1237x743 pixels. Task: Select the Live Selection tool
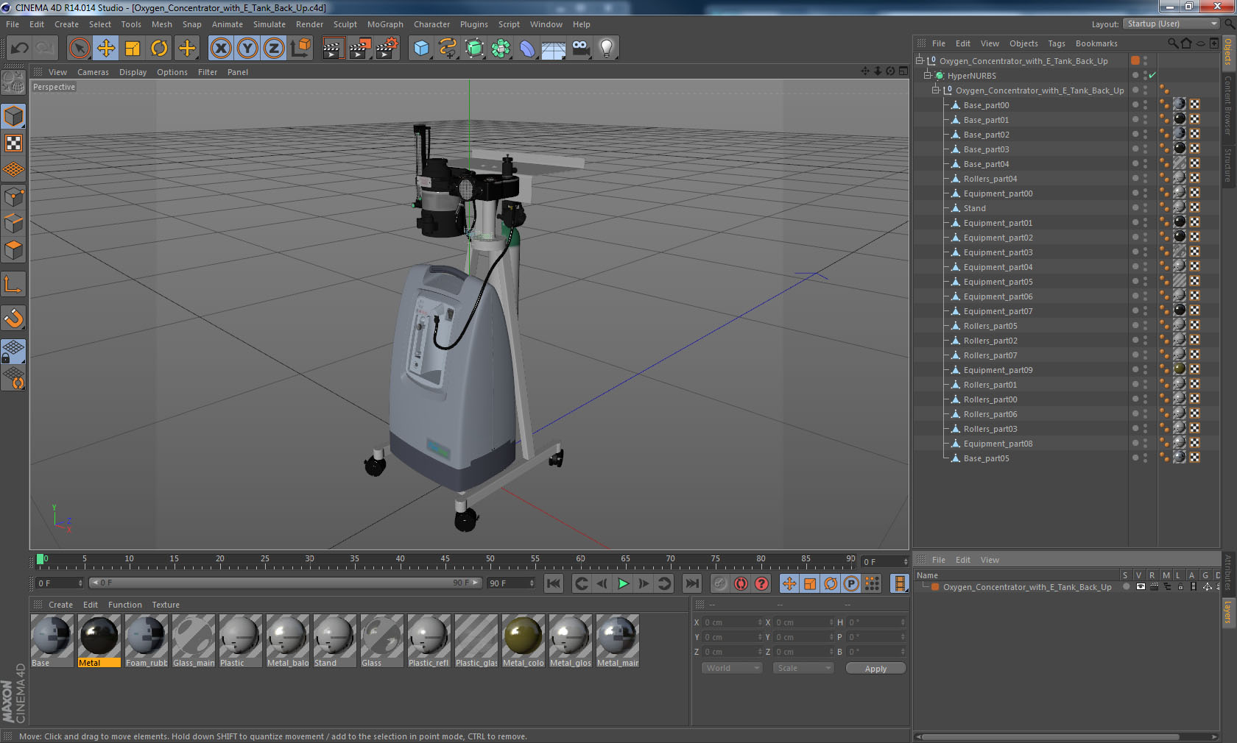click(x=79, y=49)
